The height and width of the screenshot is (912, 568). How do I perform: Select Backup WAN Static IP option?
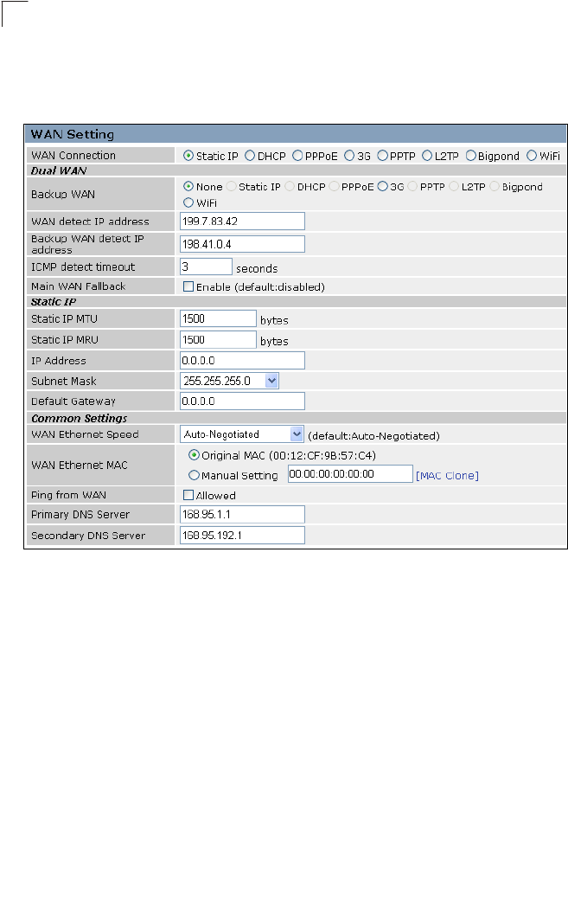coord(232,187)
